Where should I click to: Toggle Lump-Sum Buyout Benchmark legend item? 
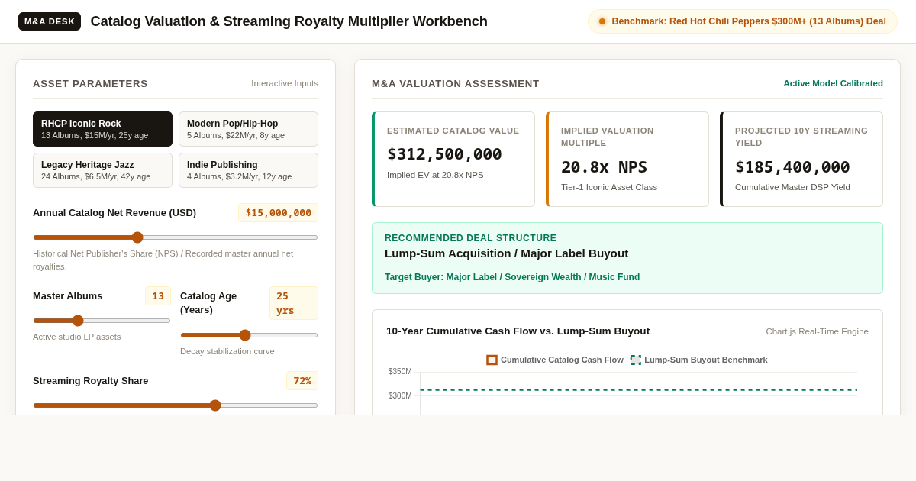click(x=699, y=360)
